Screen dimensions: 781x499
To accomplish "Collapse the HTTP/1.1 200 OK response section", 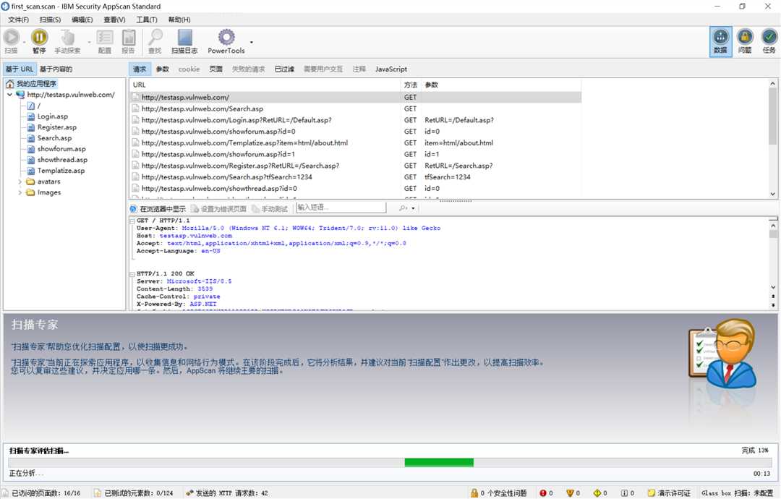I will 132,274.
